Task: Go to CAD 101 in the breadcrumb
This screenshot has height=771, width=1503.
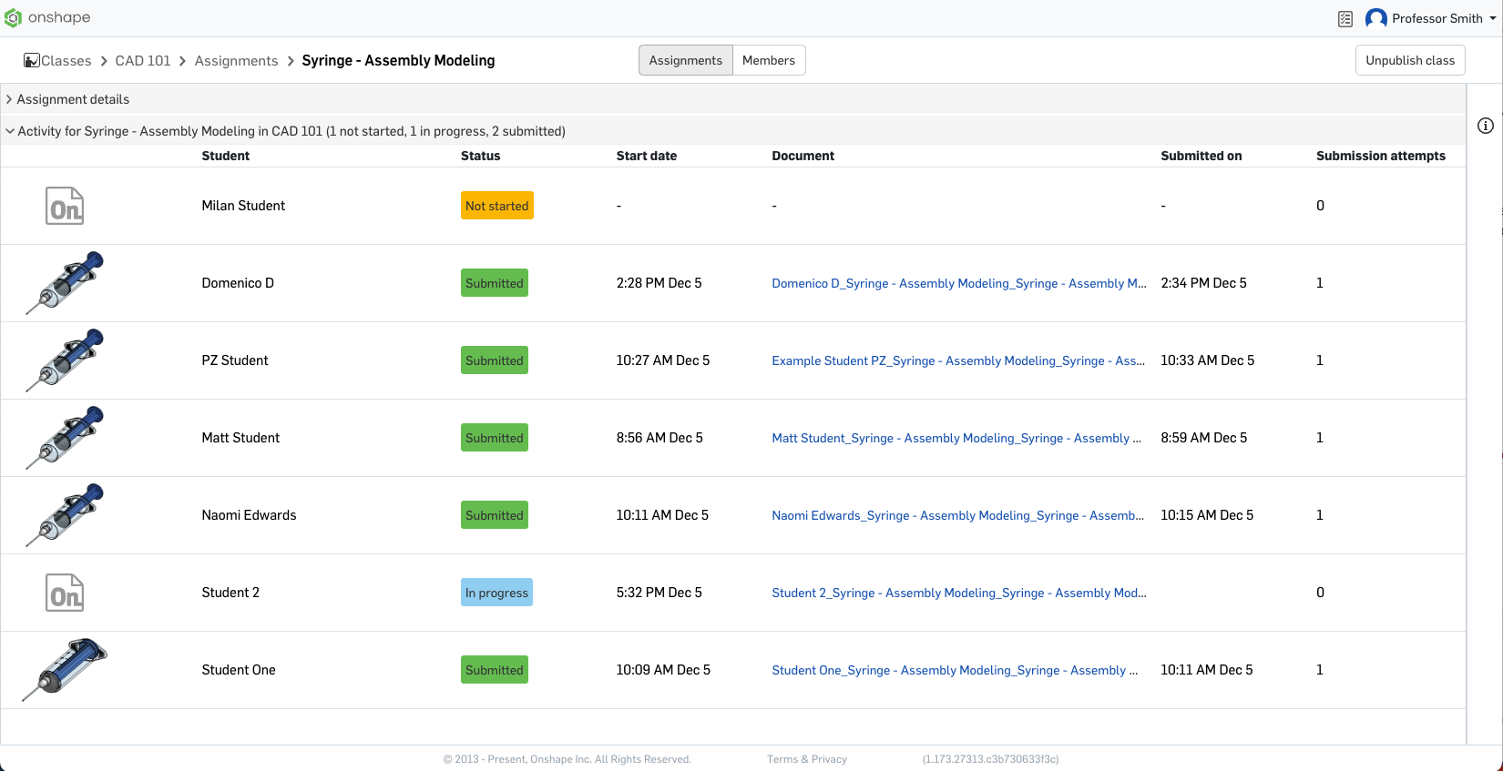Action: [143, 61]
